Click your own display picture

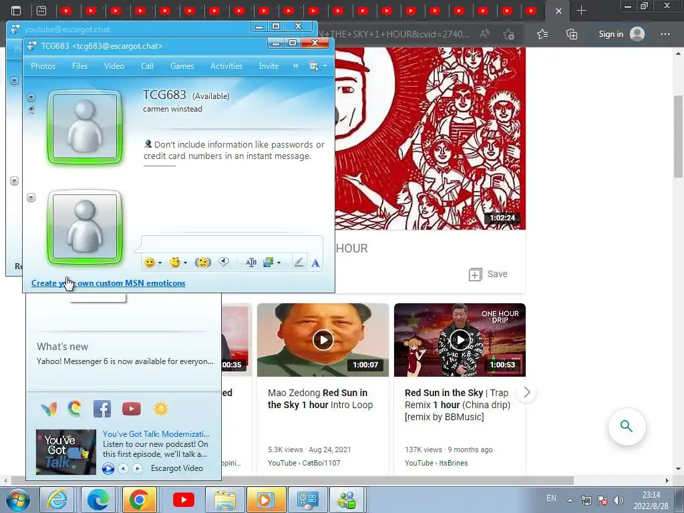click(x=85, y=227)
